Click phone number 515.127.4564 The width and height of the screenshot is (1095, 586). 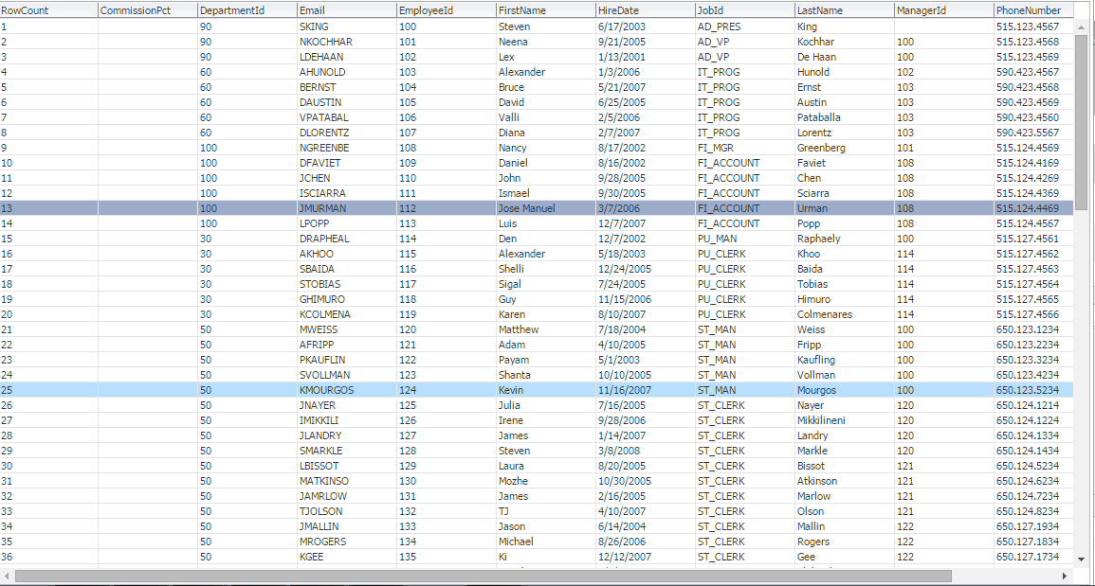pos(1035,284)
